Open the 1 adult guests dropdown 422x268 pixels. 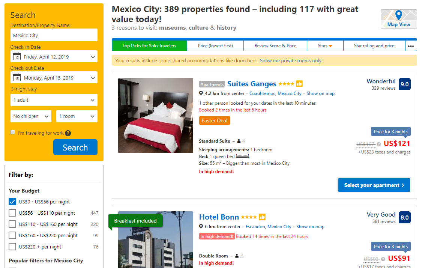54,100
